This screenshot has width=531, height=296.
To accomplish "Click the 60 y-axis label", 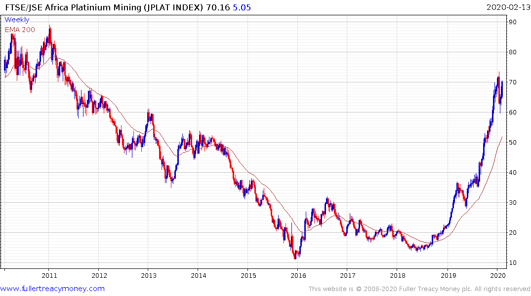I will tap(513, 112).
